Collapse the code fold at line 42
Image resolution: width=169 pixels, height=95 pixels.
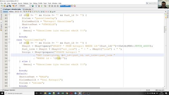(9, 15)
